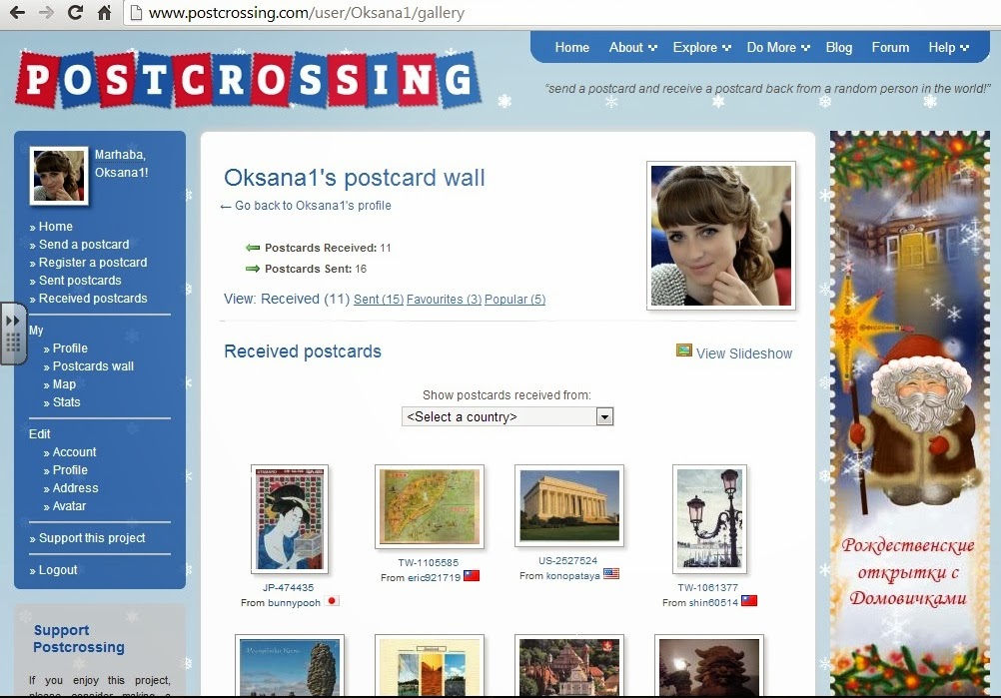
Task: Open the Forum page
Action: pyautogui.click(x=890, y=47)
